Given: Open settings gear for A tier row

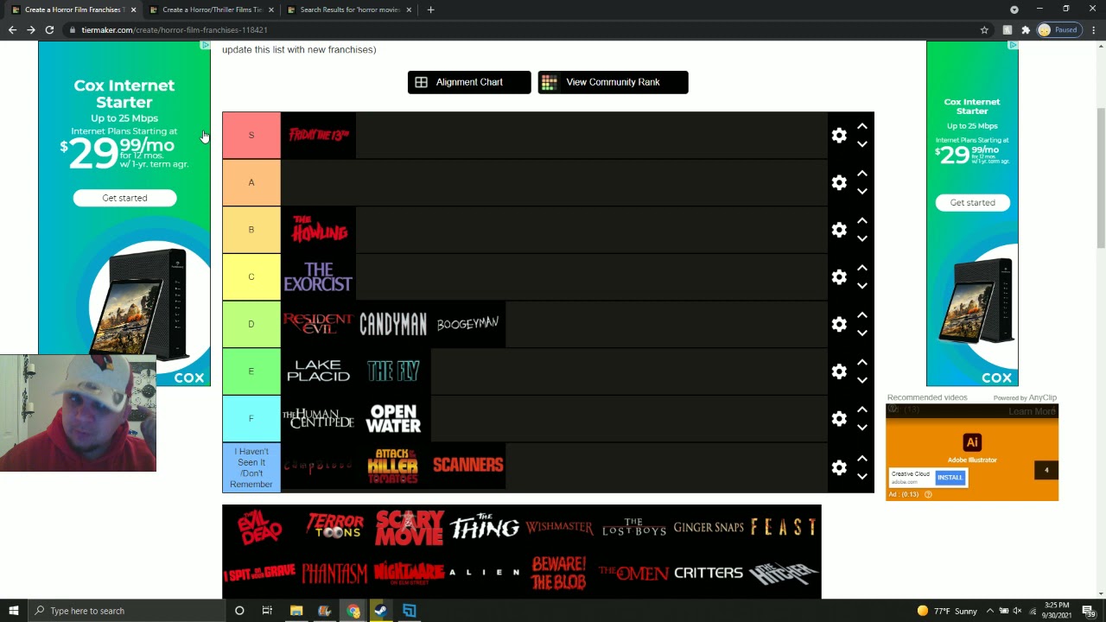Looking at the screenshot, I should click(839, 182).
